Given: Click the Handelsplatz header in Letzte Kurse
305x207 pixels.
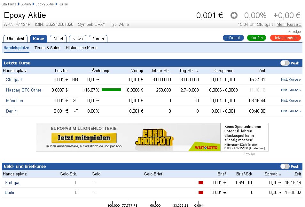Looking at the screenshot, I should point(15,70).
